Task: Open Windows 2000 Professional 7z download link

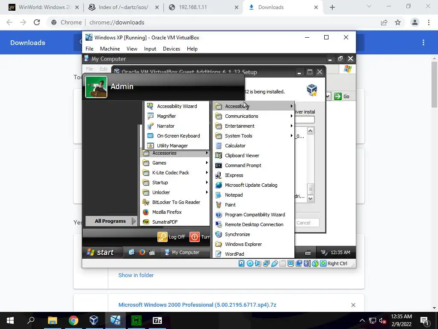Action: (197, 305)
